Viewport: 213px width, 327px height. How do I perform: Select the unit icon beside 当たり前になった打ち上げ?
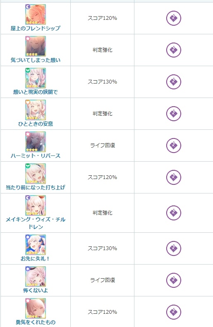[x=174, y=177]
